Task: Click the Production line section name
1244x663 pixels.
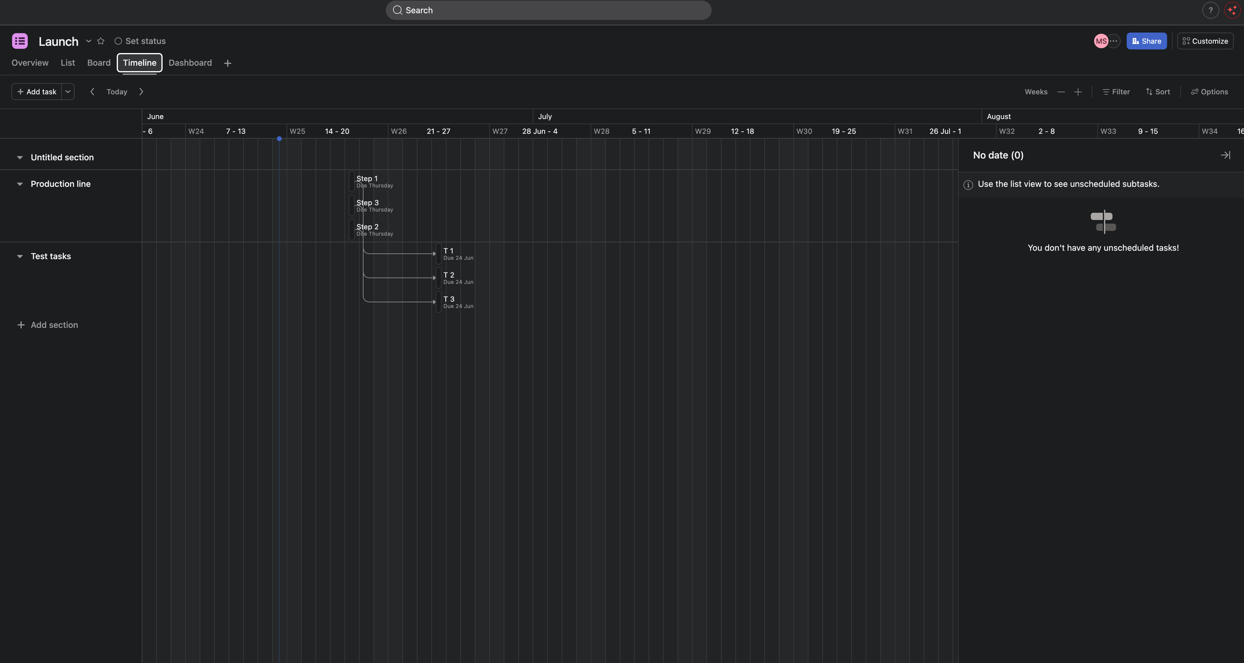Action: pyautogui.click(x=61, y=184)
